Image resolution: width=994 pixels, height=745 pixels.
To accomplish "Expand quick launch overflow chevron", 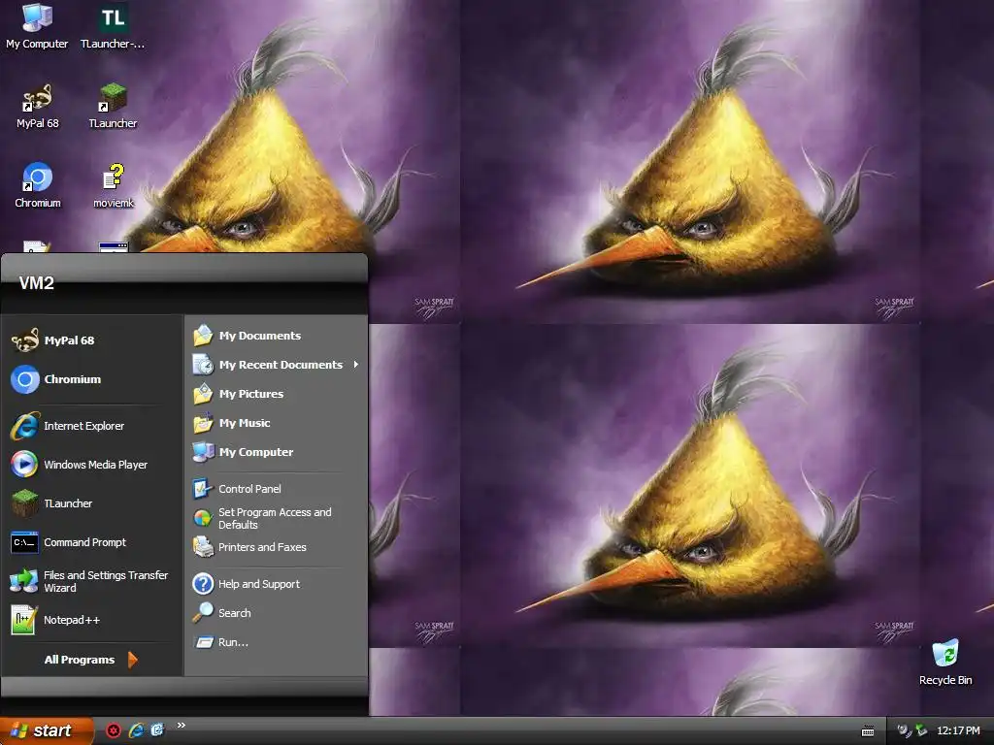I will (182, 726).
